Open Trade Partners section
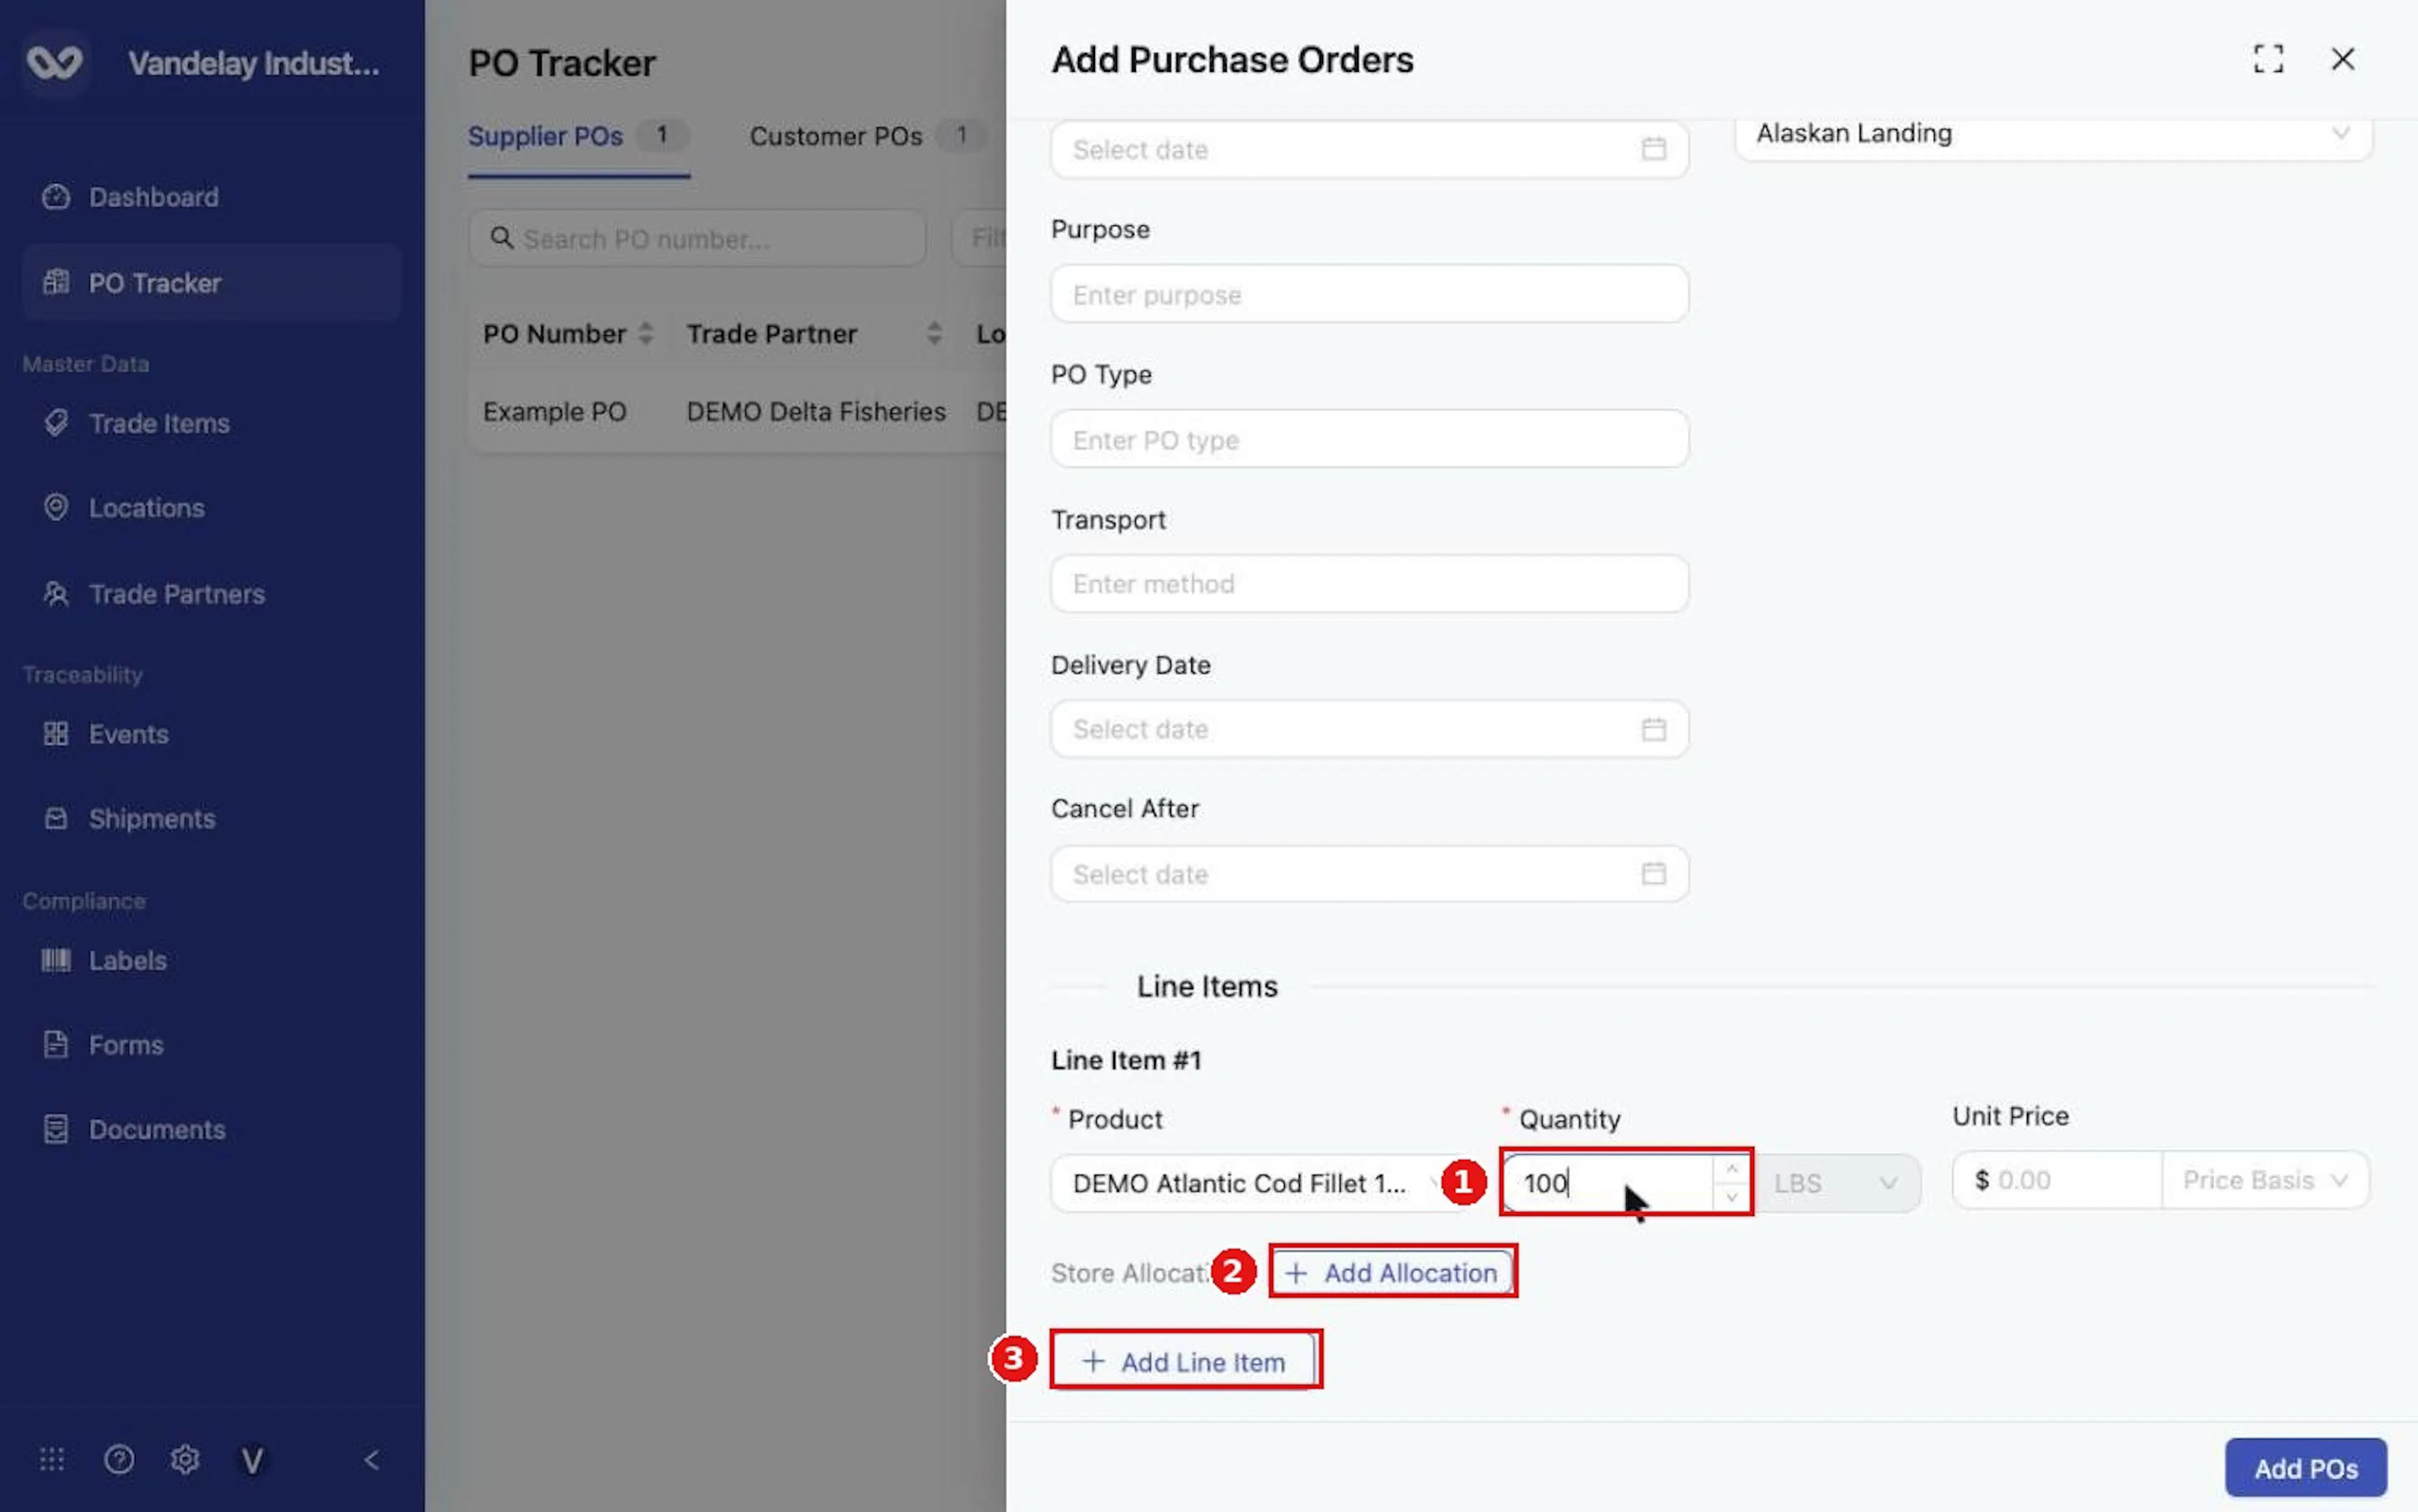Image resolution: width=2418 pixels, height=1512 pixels. 211,594
